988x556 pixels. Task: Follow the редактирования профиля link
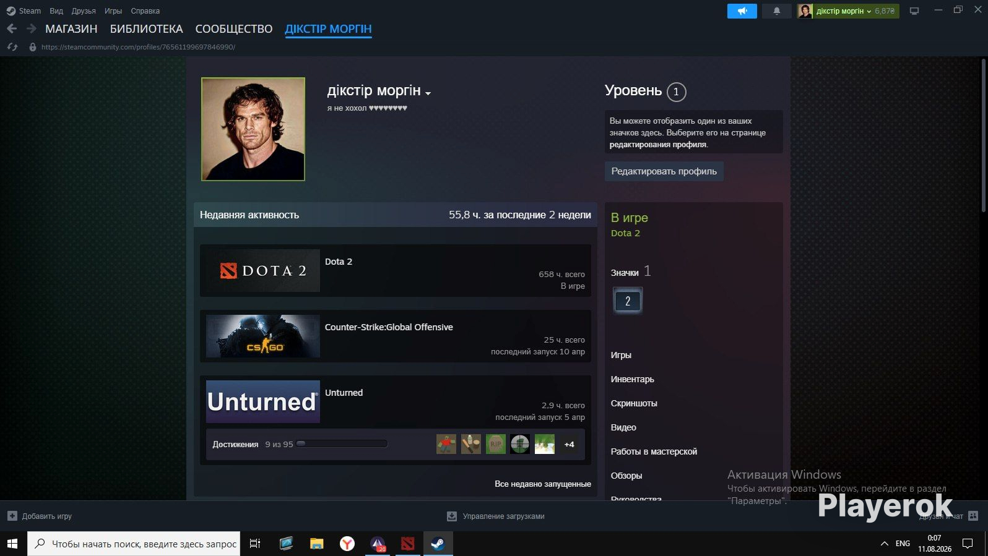point(658,145)
